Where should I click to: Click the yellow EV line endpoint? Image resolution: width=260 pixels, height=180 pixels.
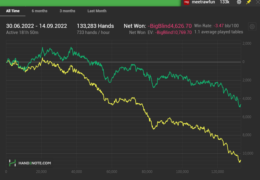tap(241, 160)
